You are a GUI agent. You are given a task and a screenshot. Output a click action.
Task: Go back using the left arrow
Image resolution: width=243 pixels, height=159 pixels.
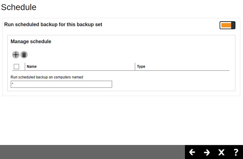(x=192, y=152)
